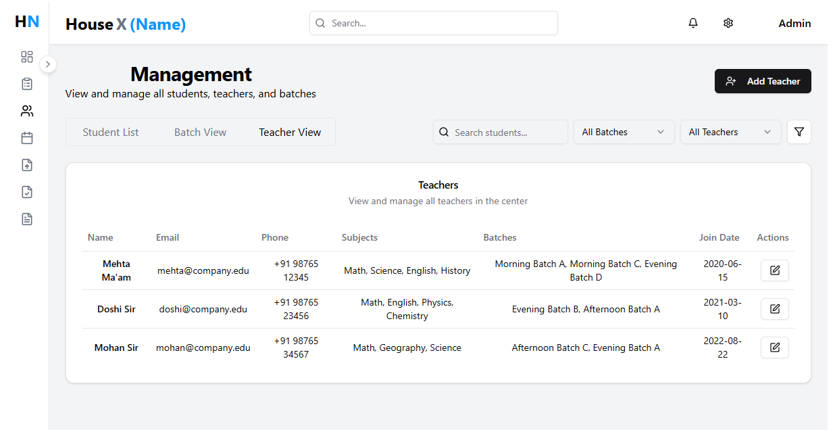Image resolution: width=833 pixels, height=430 pixels.
Task: Click the Subjects column header
Action: [x=359, y=237]
